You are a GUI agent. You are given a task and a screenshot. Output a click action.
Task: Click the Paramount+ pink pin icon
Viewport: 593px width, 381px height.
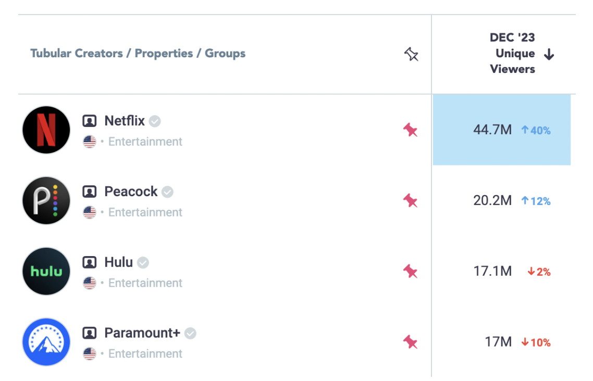[x=410, y=342]
